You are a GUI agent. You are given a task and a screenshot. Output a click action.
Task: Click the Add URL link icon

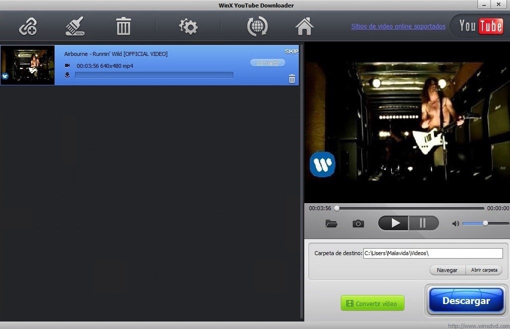[28, 26]
